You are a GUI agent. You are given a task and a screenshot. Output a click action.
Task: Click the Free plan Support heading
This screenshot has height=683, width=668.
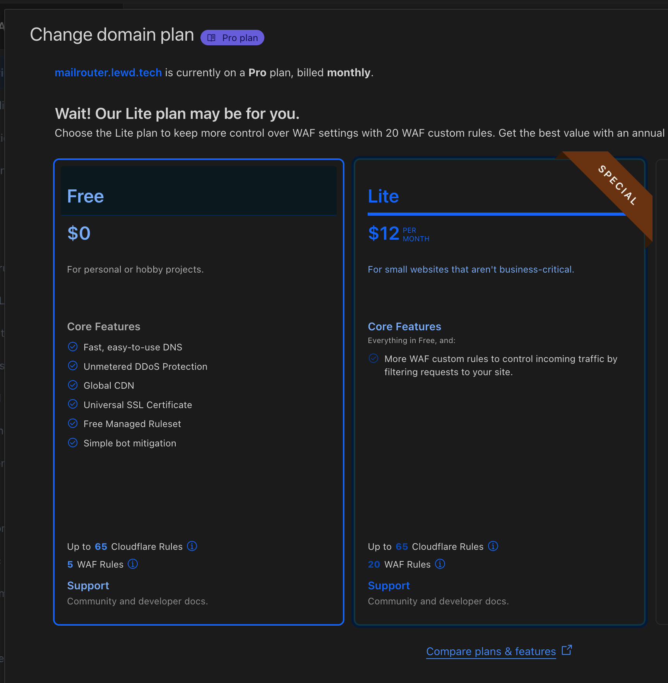point(88,586)
